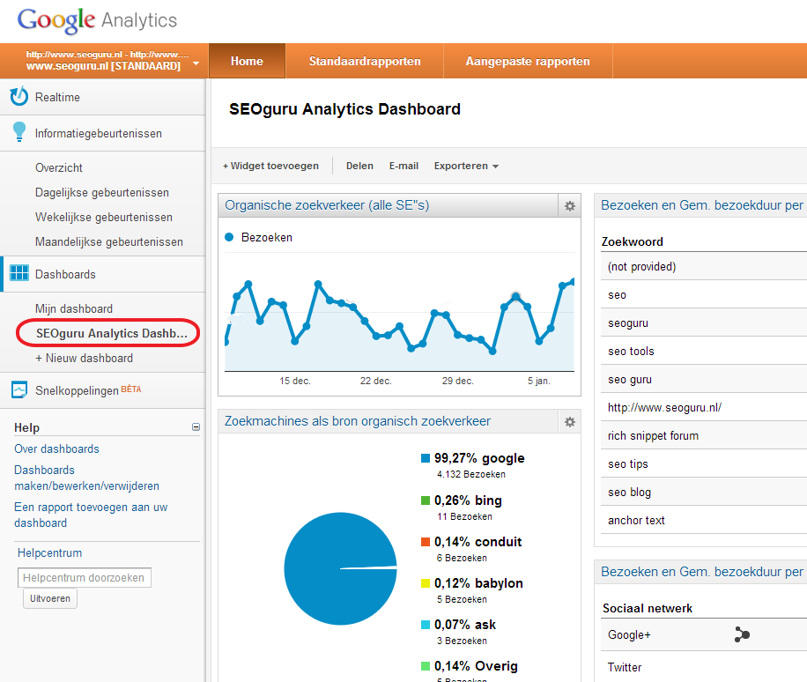Collapse the Help panel
This screenshot has height=682, width=807.
pyautogui.click(x=196, y=426)
